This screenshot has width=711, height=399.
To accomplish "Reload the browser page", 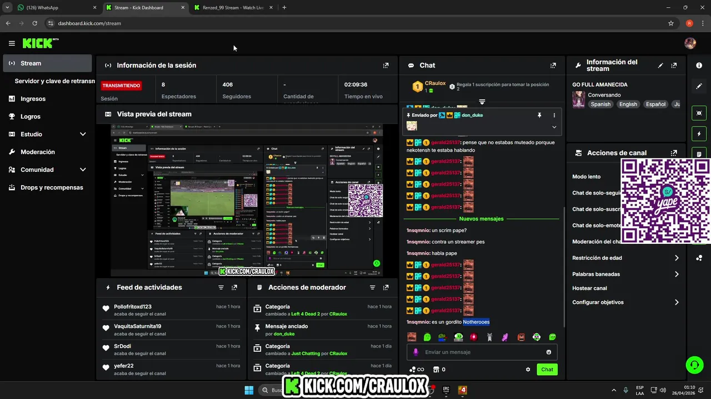I will click(34, 23).
